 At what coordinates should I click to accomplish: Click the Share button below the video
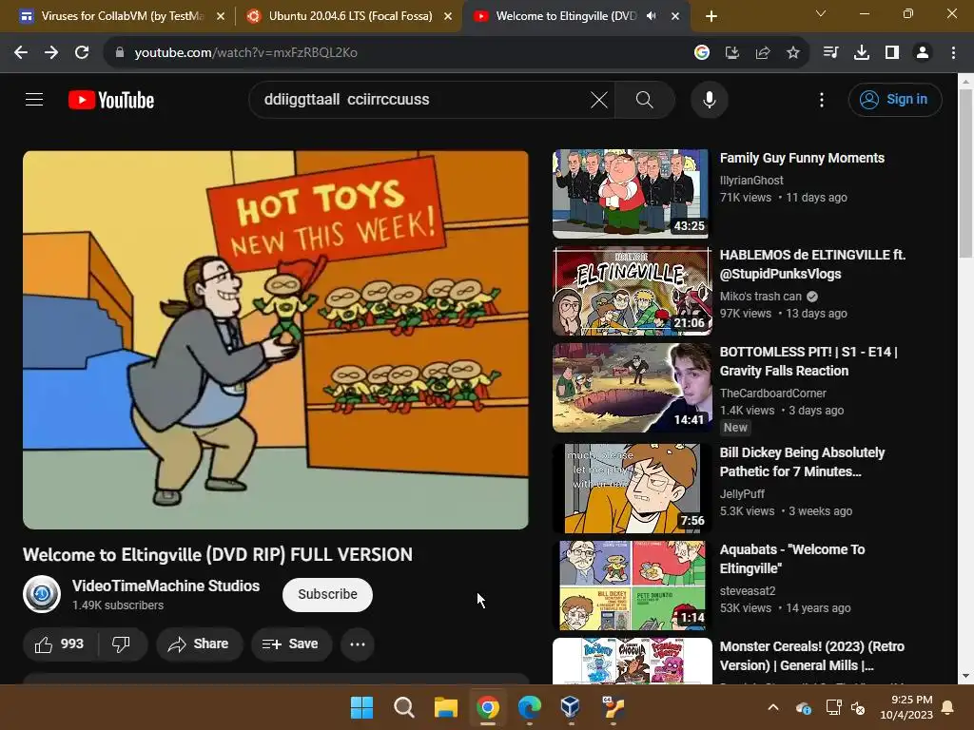tap(198, 644)
